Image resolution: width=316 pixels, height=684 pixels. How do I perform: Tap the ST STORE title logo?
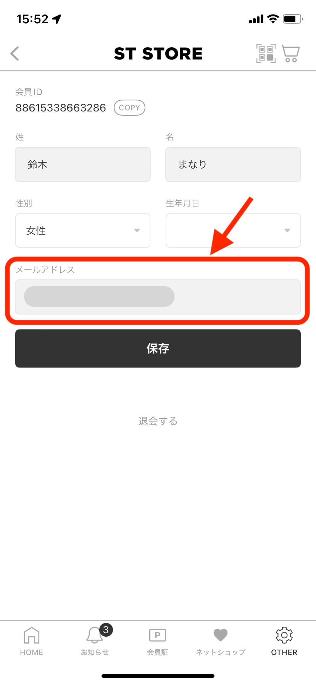[158, 54]
